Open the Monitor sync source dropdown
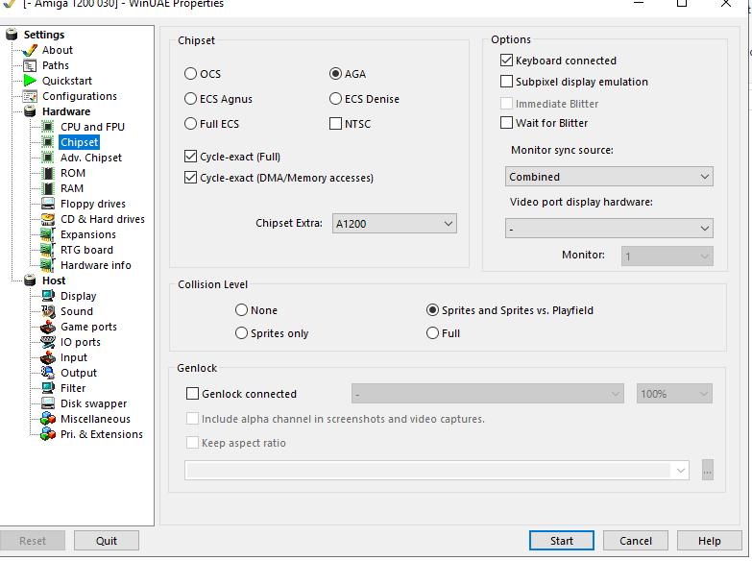The width and height of the screenshot is (752, 561). [609, 177]
